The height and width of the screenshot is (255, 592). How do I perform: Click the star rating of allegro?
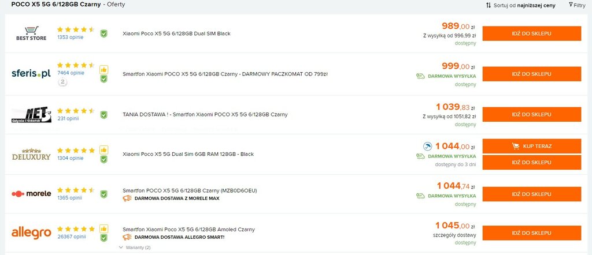click(x=76, y=228)
